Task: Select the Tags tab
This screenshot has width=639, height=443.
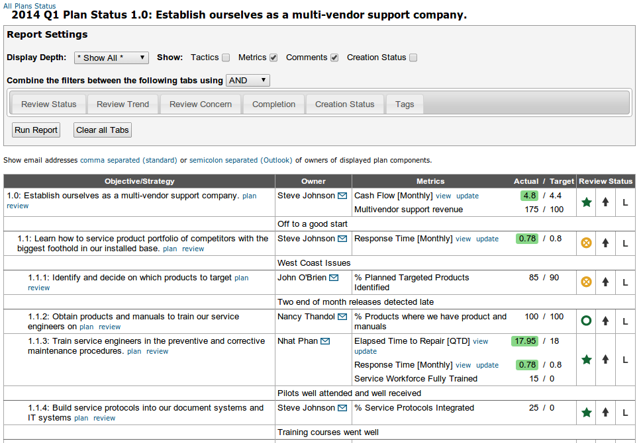Action: (405, 104)
